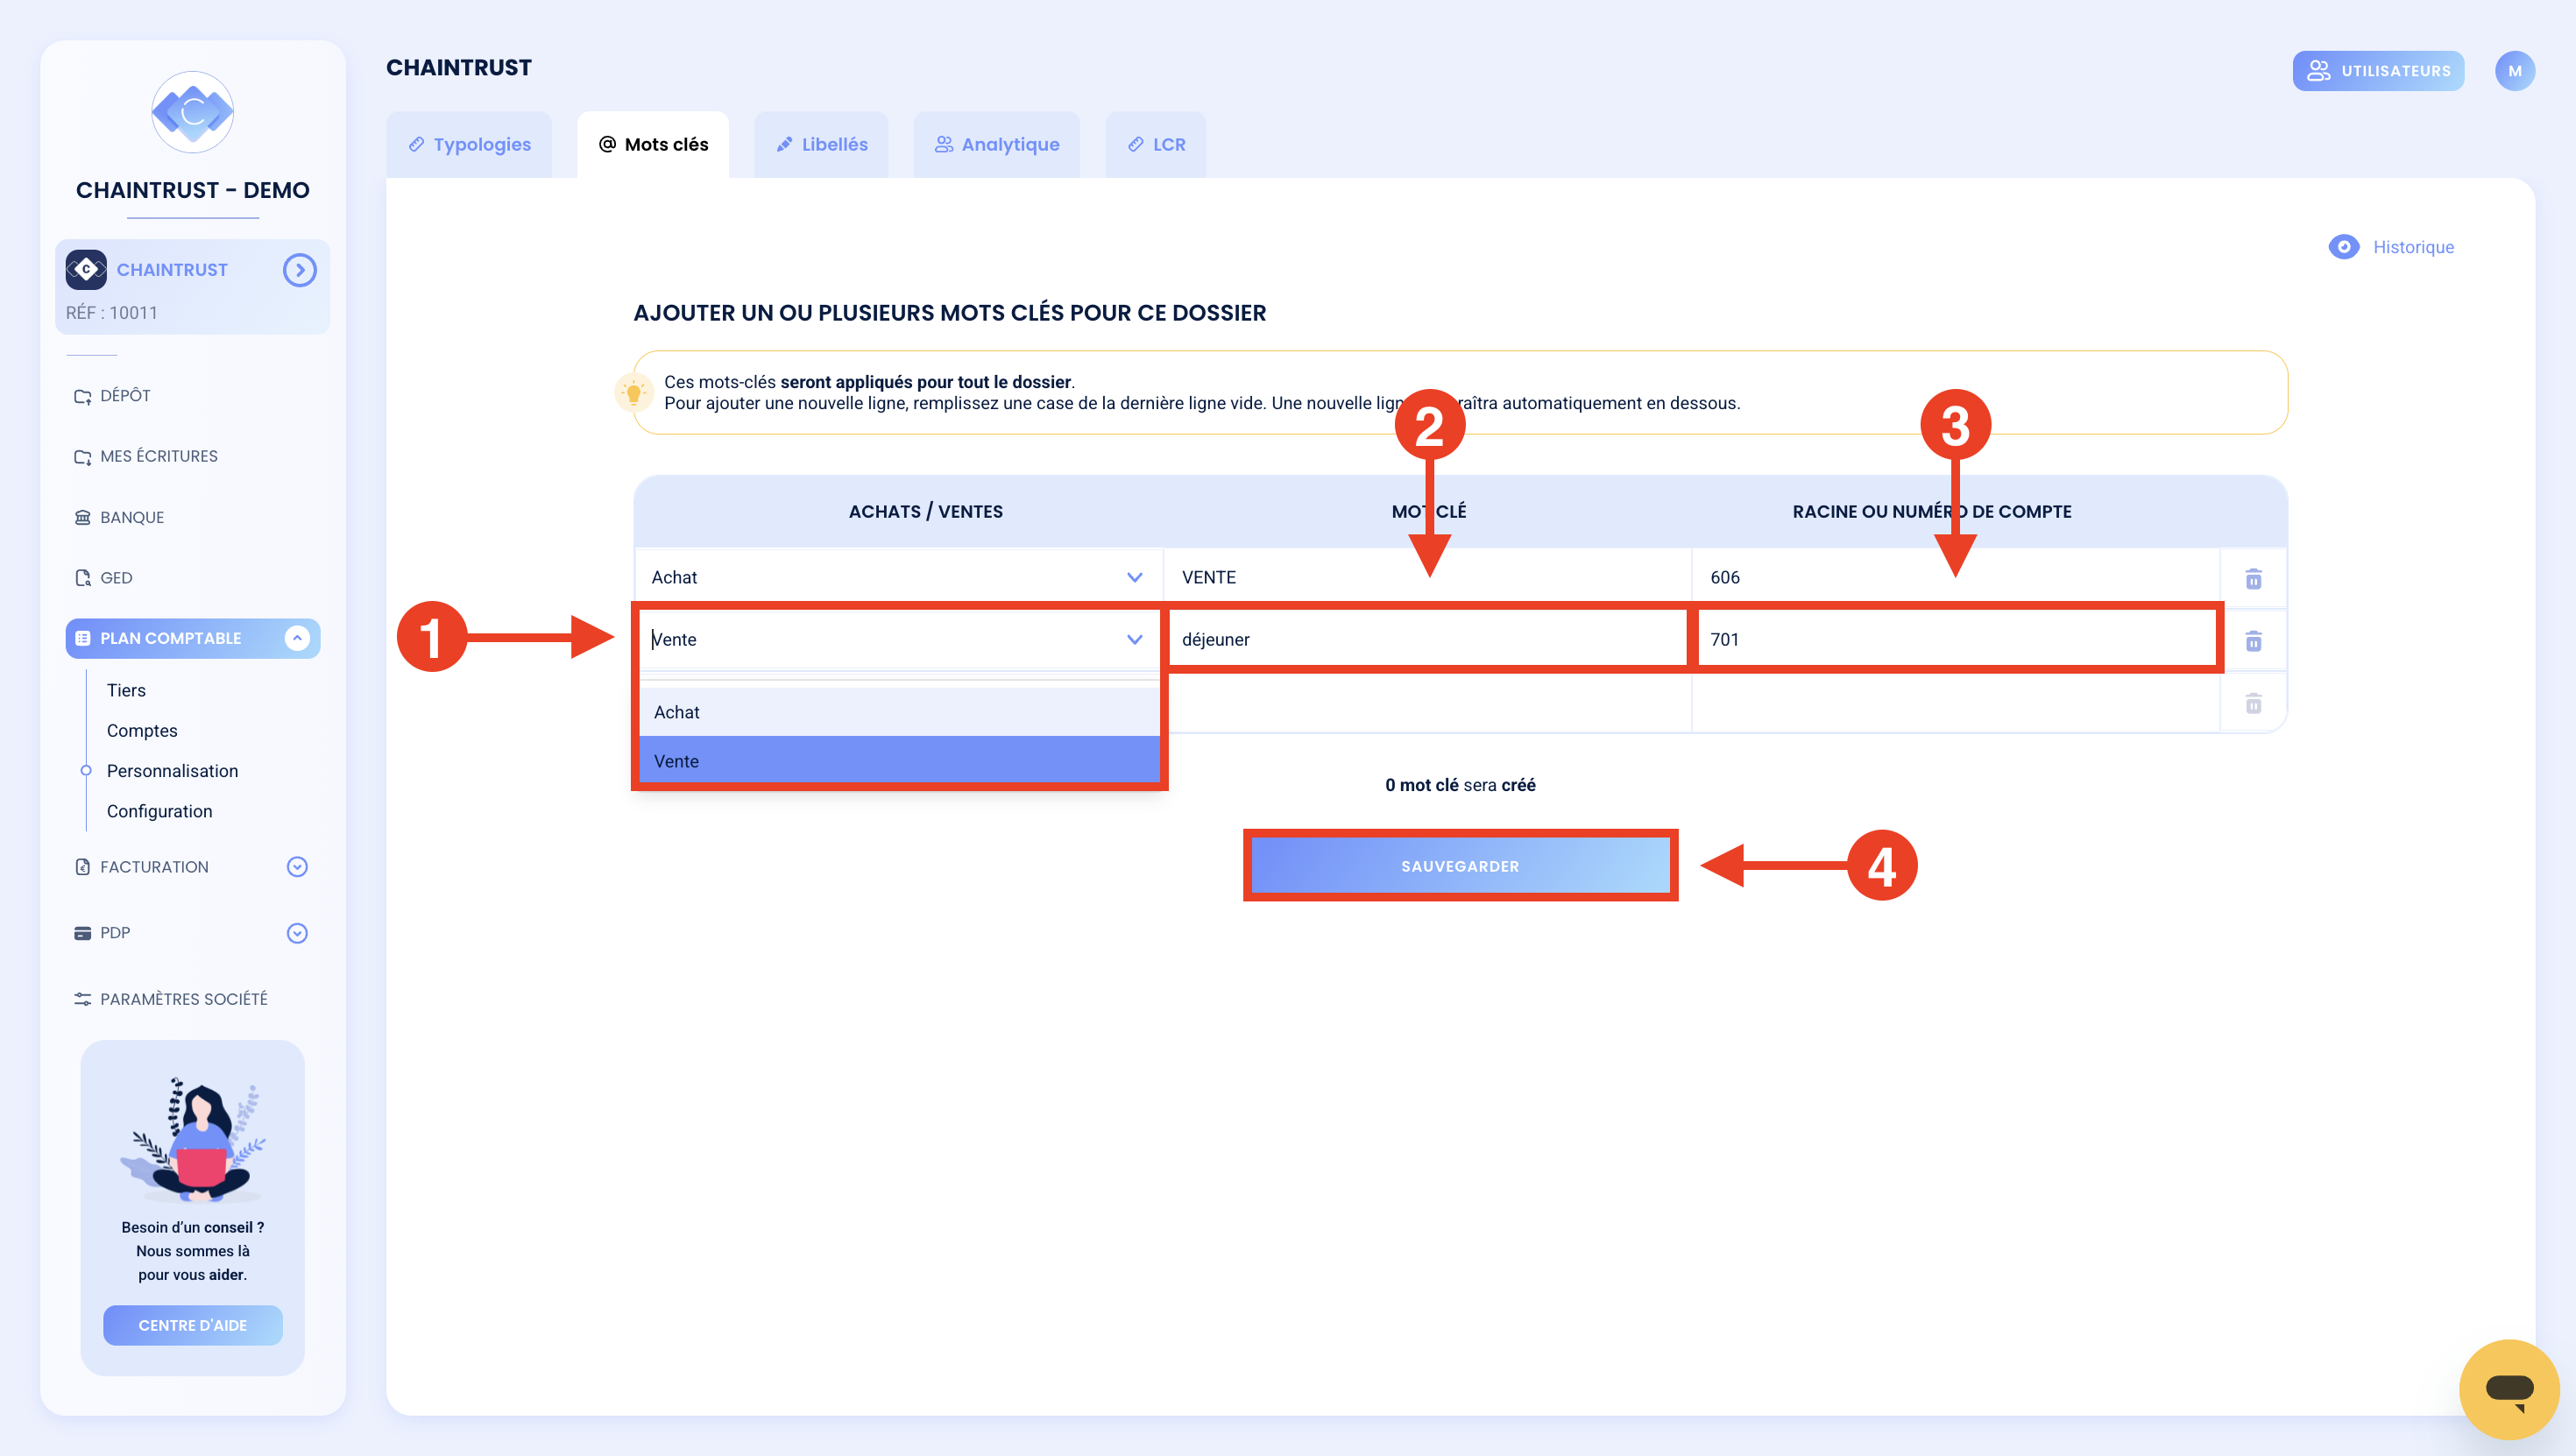Click the Chaintrust dossier badge icon

(86, 269)
